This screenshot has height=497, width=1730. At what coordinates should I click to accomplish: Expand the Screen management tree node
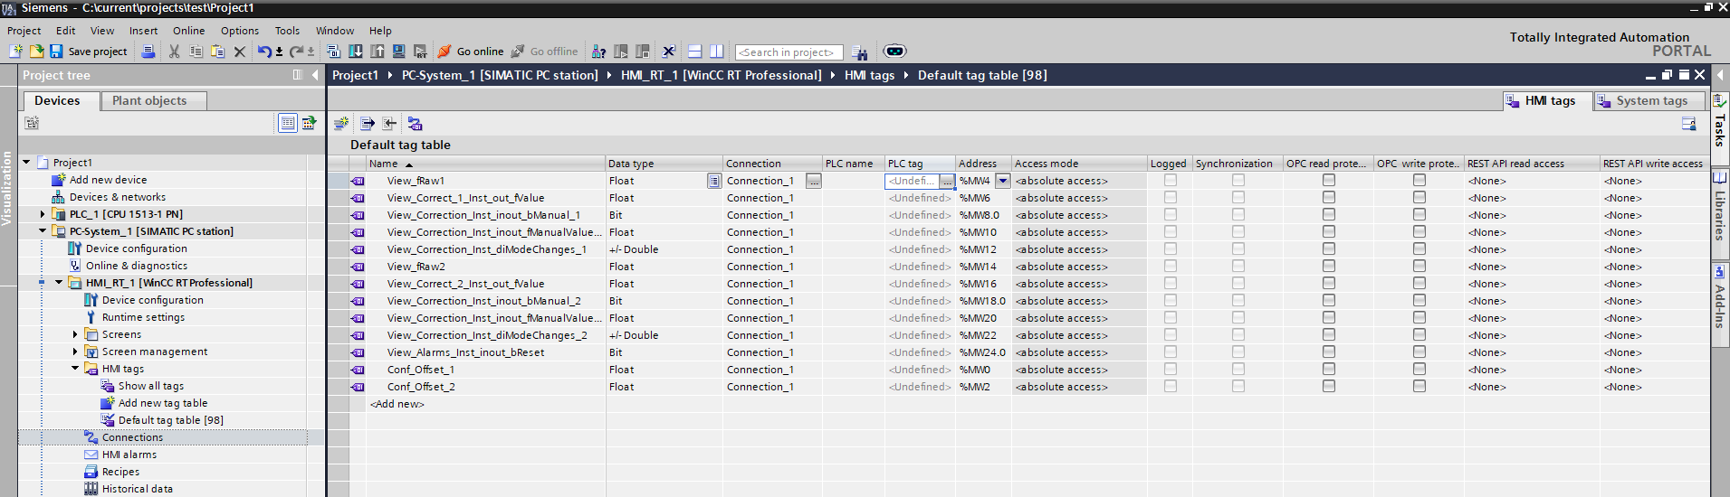coord(75,352)
